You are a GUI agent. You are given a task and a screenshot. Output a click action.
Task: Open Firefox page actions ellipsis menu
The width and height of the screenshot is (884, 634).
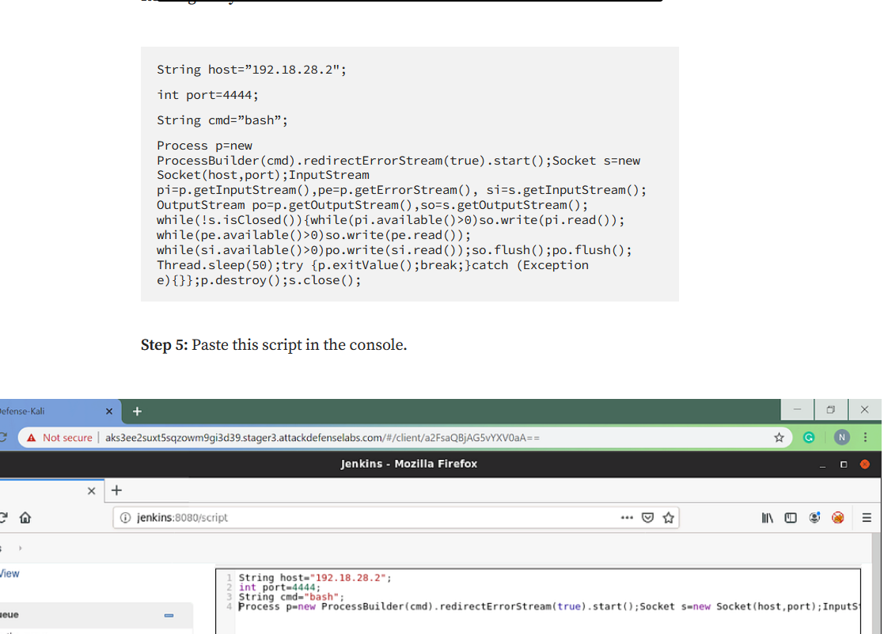tap(627, 517)
